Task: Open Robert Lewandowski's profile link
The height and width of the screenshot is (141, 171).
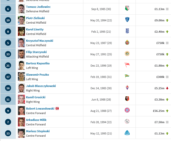Action: click(40, 109)
